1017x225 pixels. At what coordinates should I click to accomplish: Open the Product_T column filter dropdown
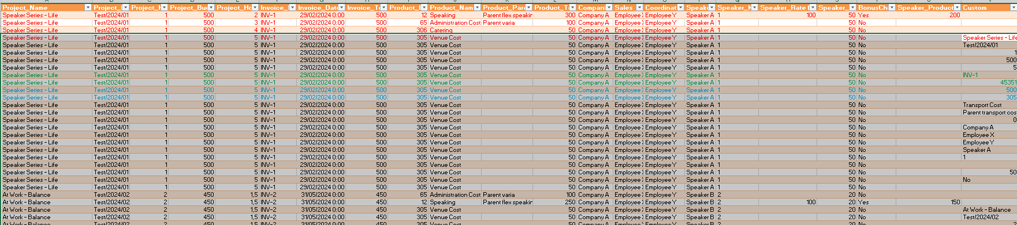[572, 7]
